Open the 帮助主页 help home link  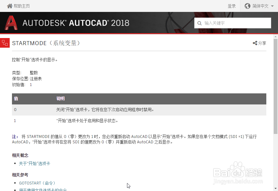coord(22,6)
